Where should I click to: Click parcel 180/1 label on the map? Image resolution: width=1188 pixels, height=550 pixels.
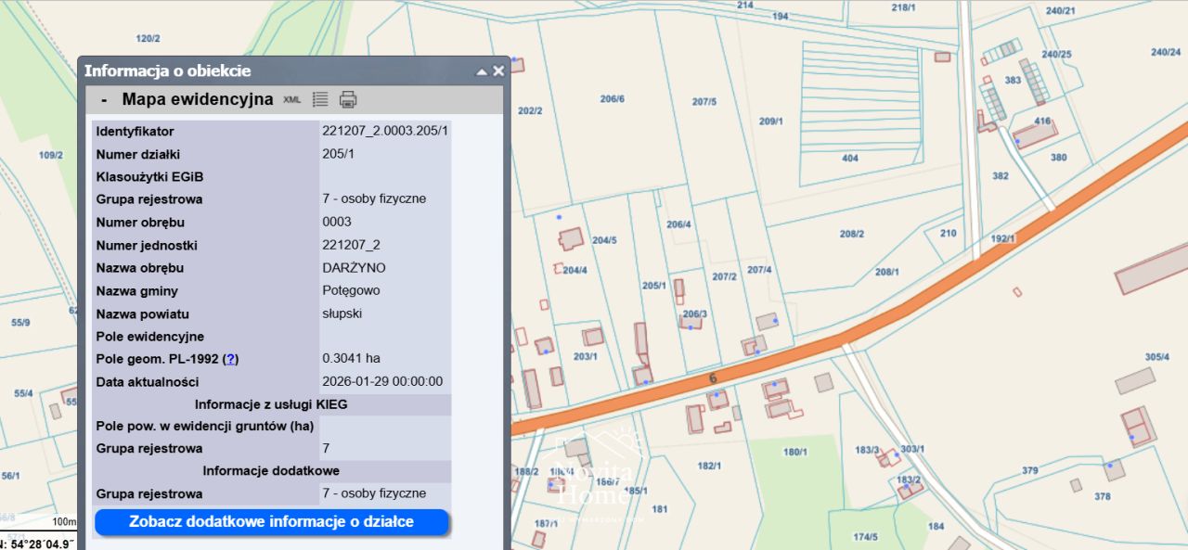(x=795, y=452)
